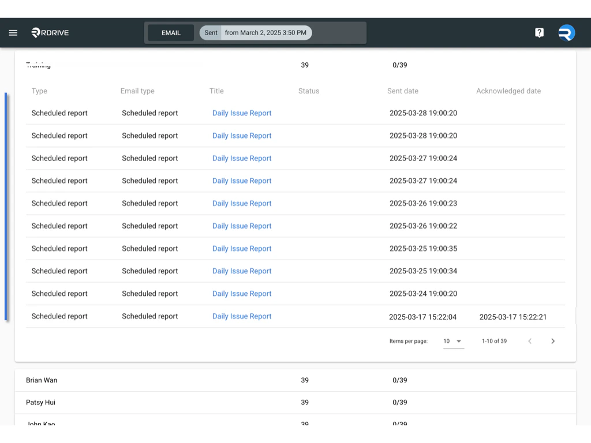Open the help question mark icon

(x=539, y=32)
